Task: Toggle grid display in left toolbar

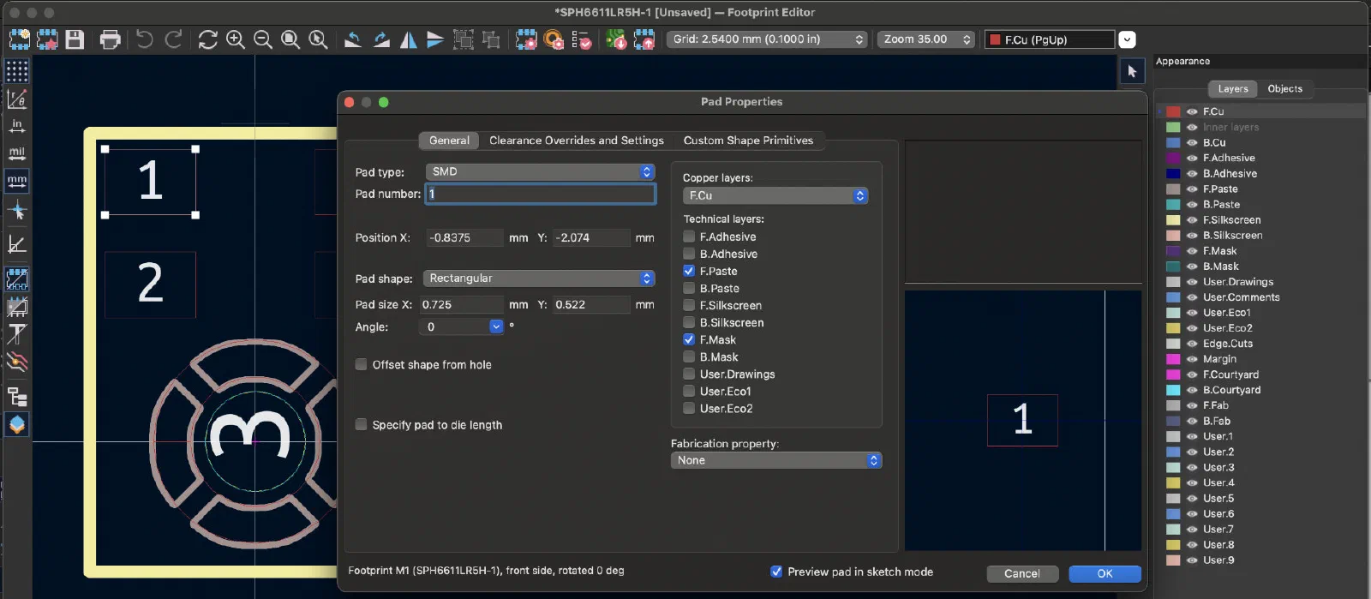Action: point(17,70)
